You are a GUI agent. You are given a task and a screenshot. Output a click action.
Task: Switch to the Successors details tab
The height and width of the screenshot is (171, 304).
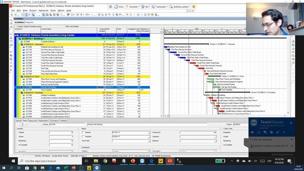click(54, 121)
